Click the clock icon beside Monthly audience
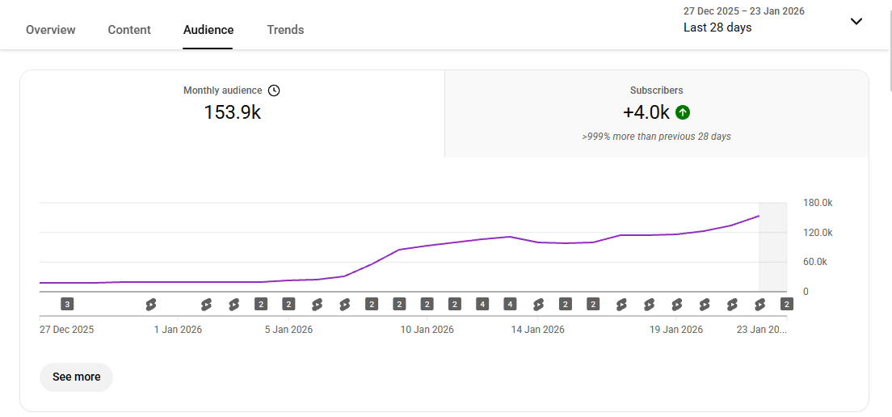892x417 pixels. pos(274,91)
